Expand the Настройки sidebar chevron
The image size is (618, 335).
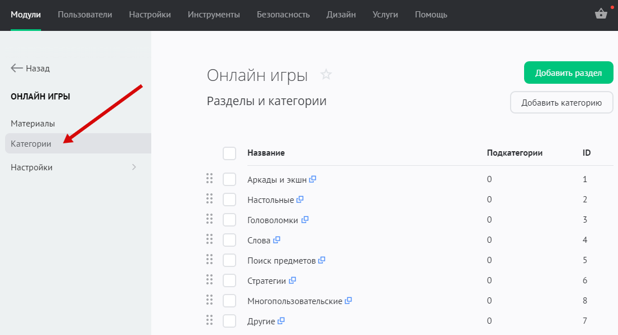[134, 167]
